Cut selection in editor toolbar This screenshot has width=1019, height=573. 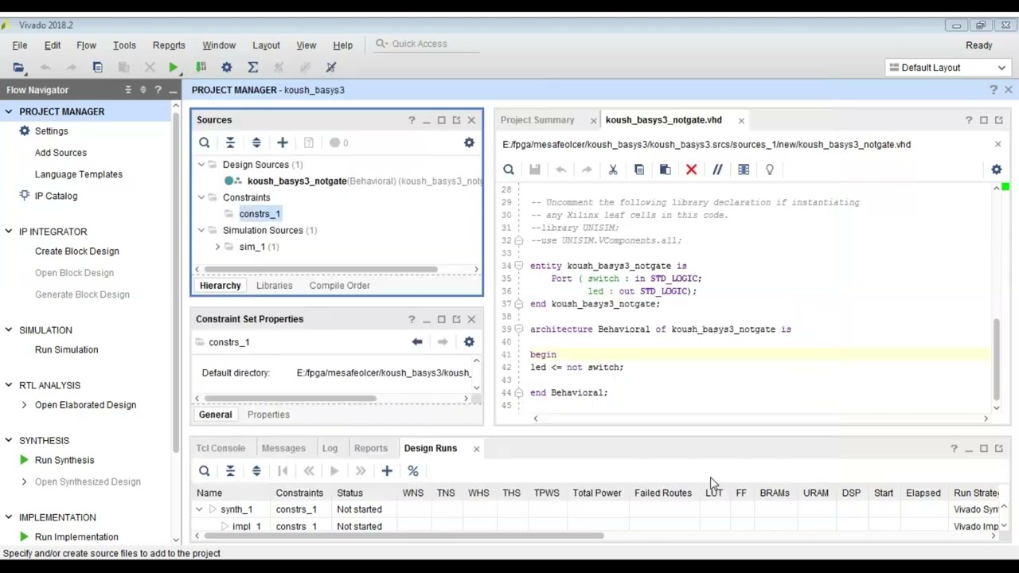[613, 170]
